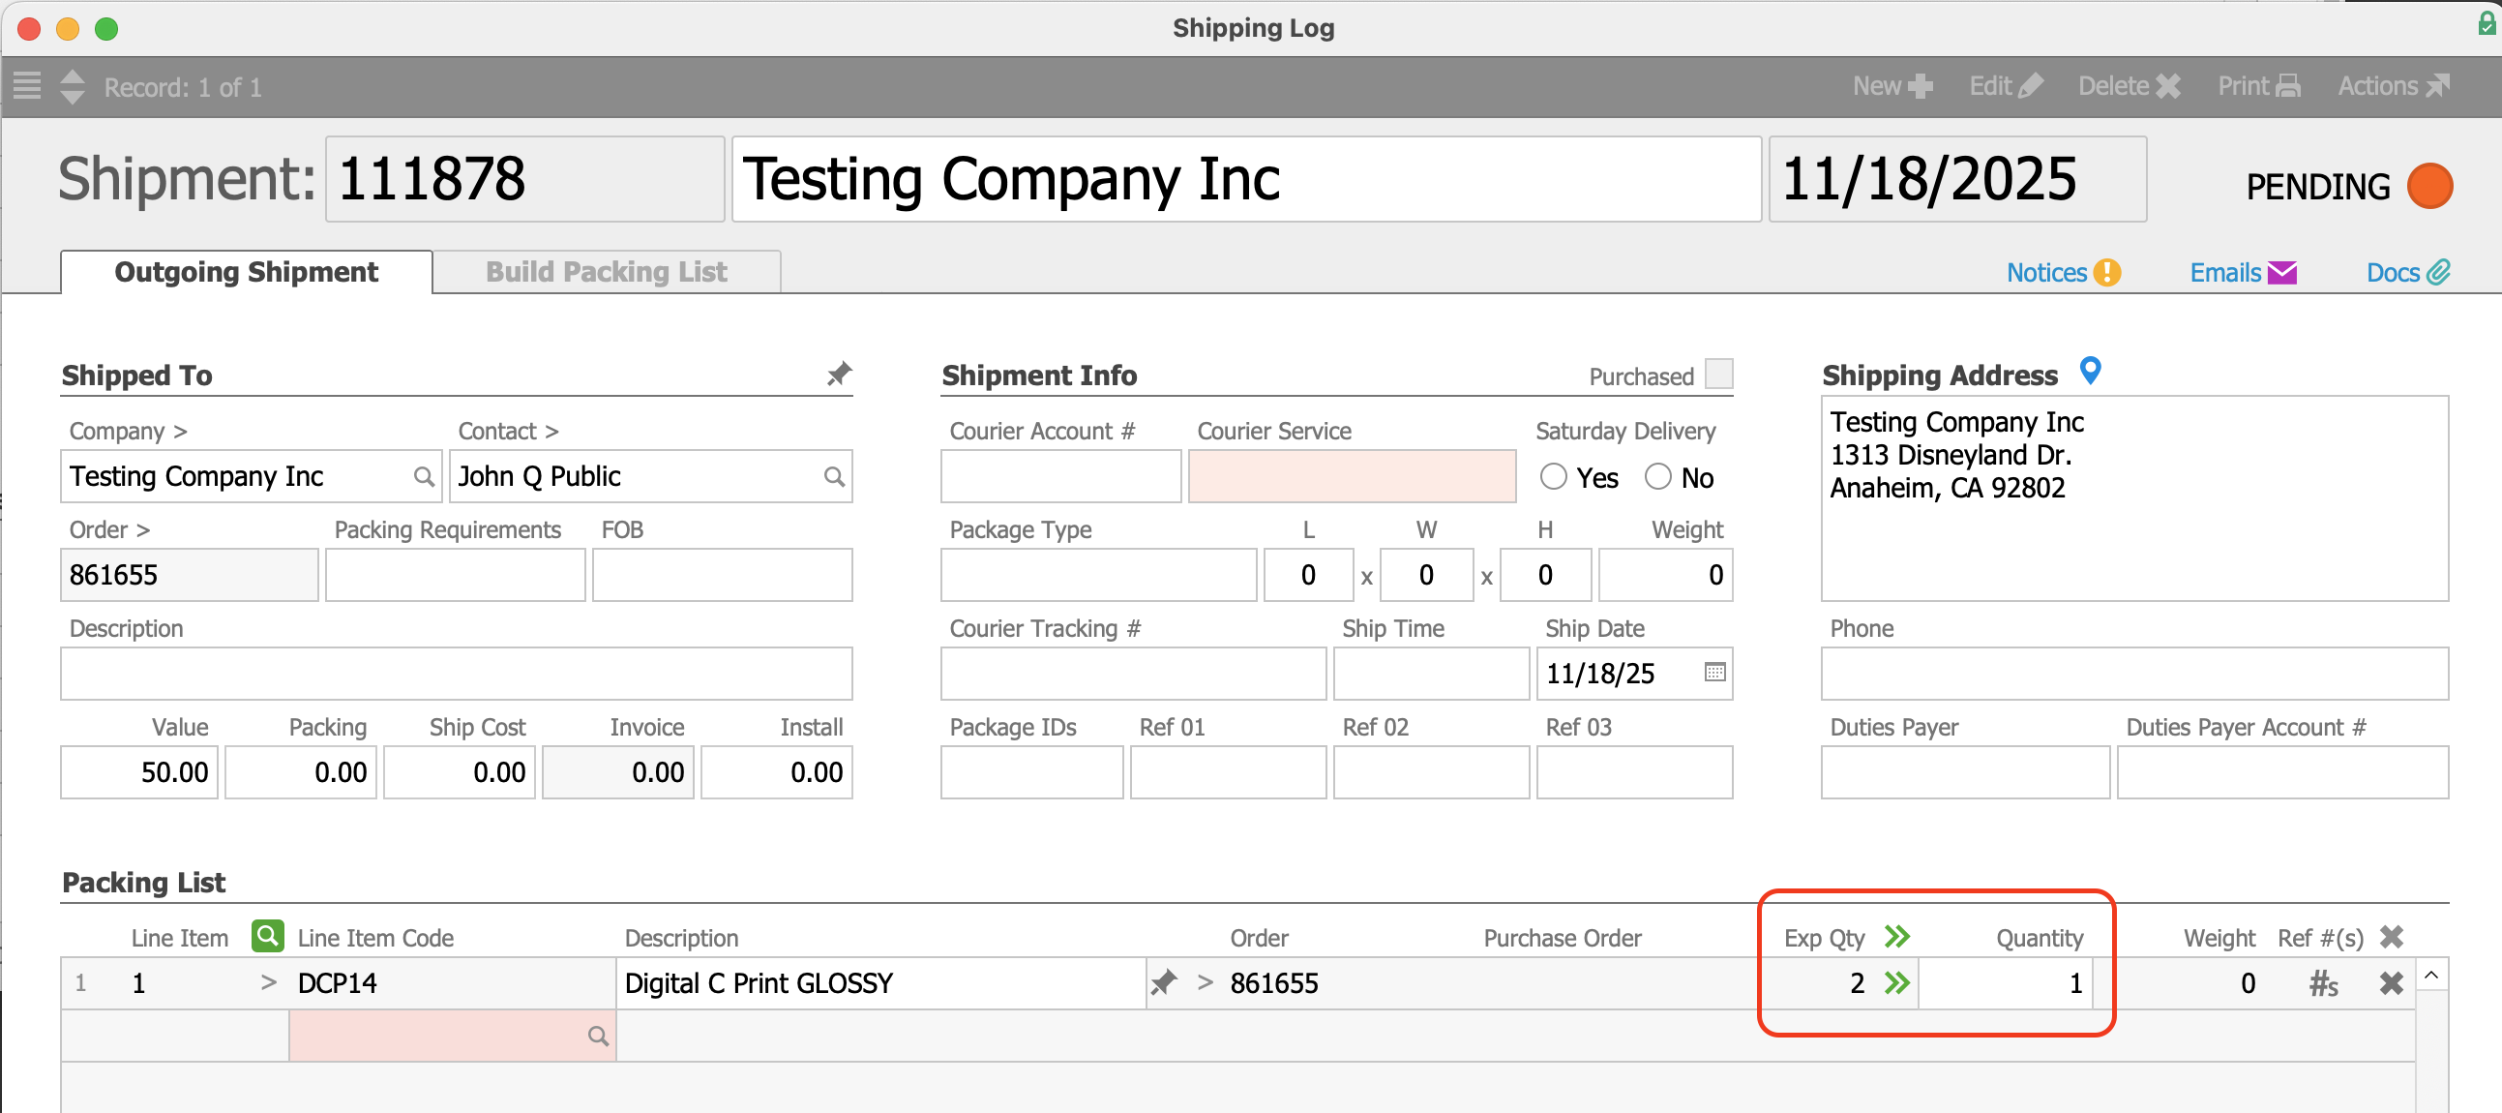Switch to Build Packing List tab

pos(606,272)
